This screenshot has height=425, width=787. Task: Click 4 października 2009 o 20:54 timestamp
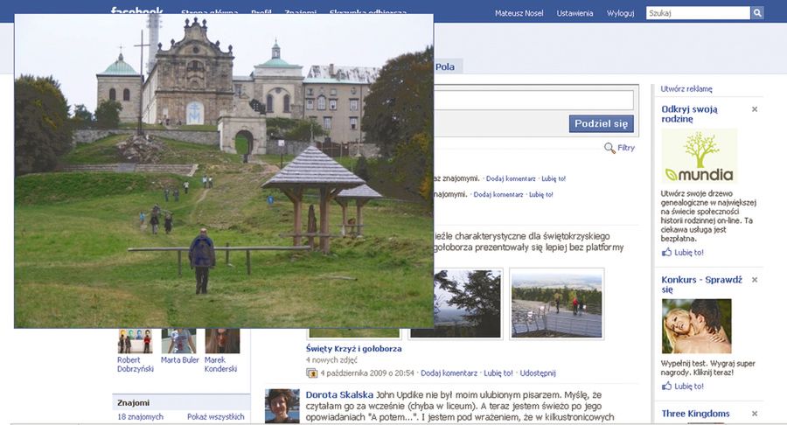(x=367, y=373)
